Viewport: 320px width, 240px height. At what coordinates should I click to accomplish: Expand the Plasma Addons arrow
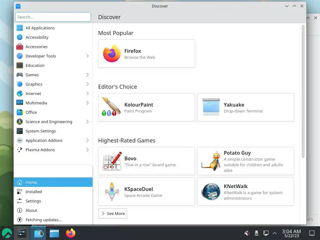87,150
